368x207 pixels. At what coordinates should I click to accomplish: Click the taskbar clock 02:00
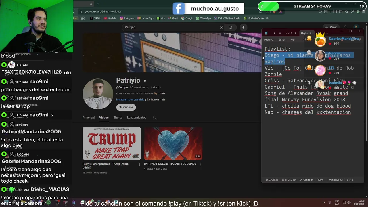(x=360, y=202)
